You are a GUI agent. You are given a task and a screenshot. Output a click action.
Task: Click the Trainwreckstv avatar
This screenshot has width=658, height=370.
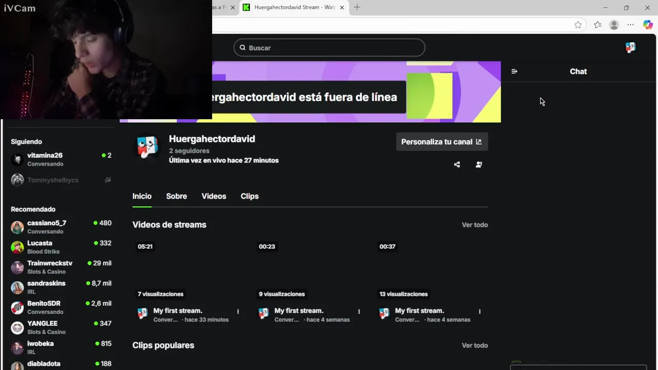coord(17,267)
